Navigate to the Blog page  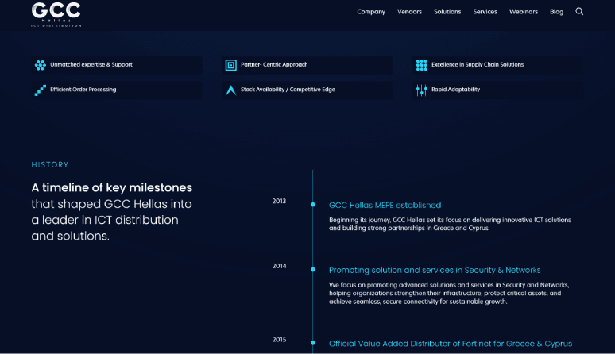coord(556,12)
